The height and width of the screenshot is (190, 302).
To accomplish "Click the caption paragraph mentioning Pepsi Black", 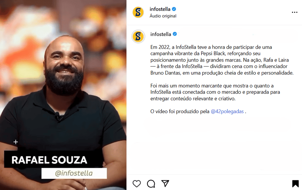I will pos(222,60).
